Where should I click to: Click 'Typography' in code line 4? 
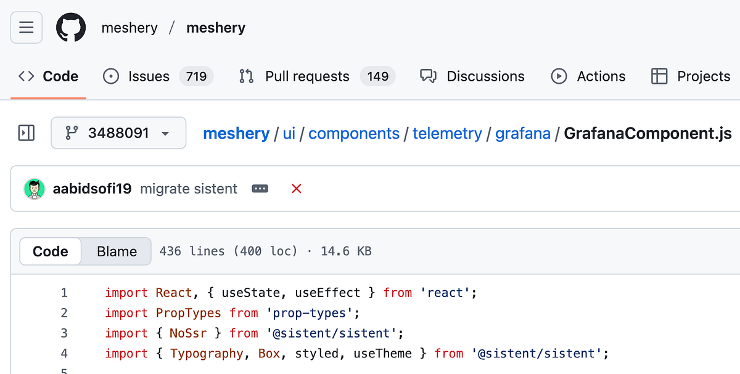pyautogui.click(x=207, y=354)
